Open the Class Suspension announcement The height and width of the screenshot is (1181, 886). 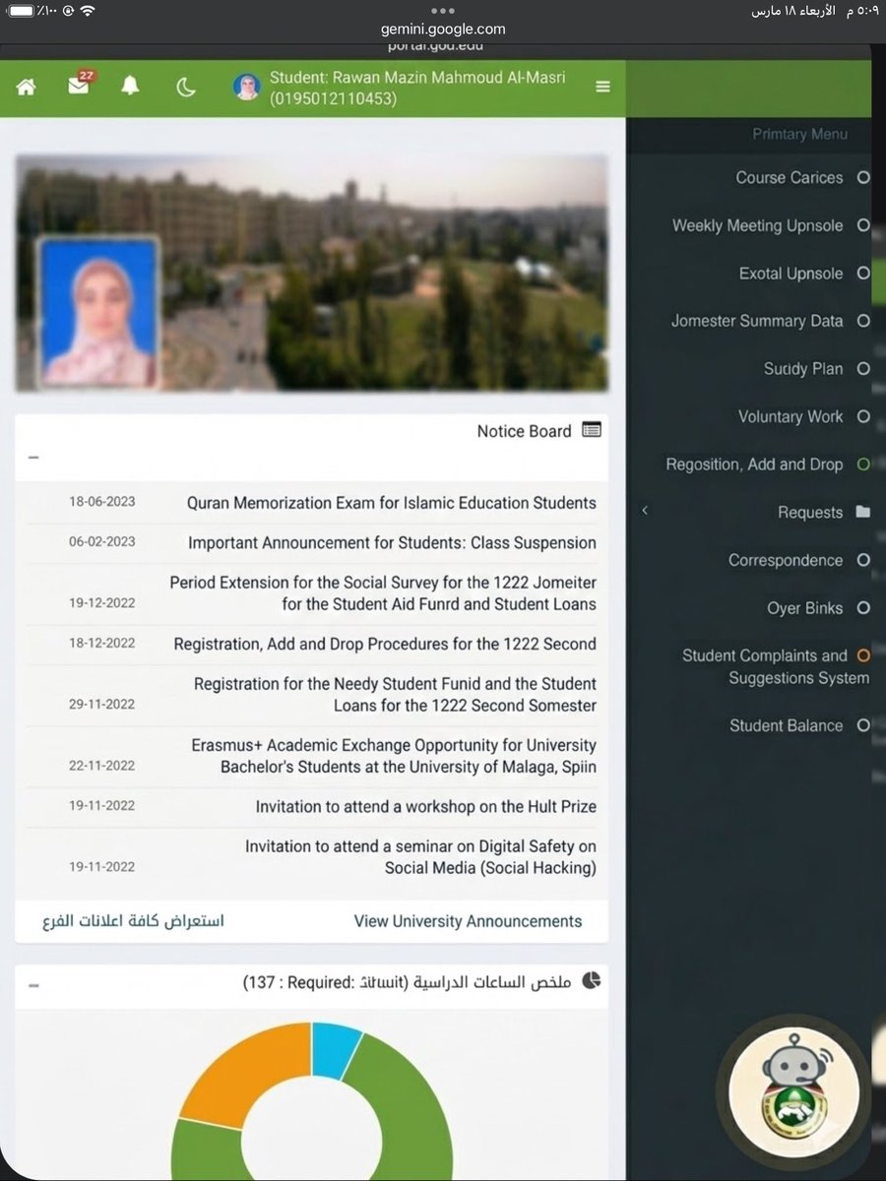(x=392, y=542)
